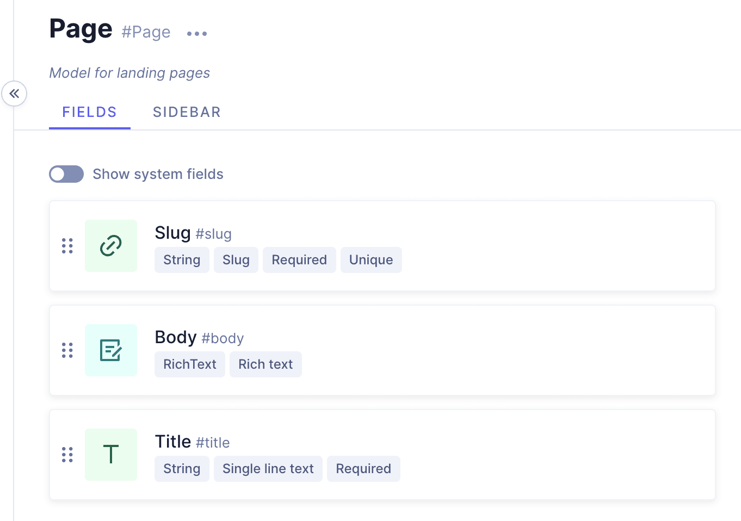Click the Title field text icon
The image size is (741, 521).
pyautogui.click(x=110, y=454)
